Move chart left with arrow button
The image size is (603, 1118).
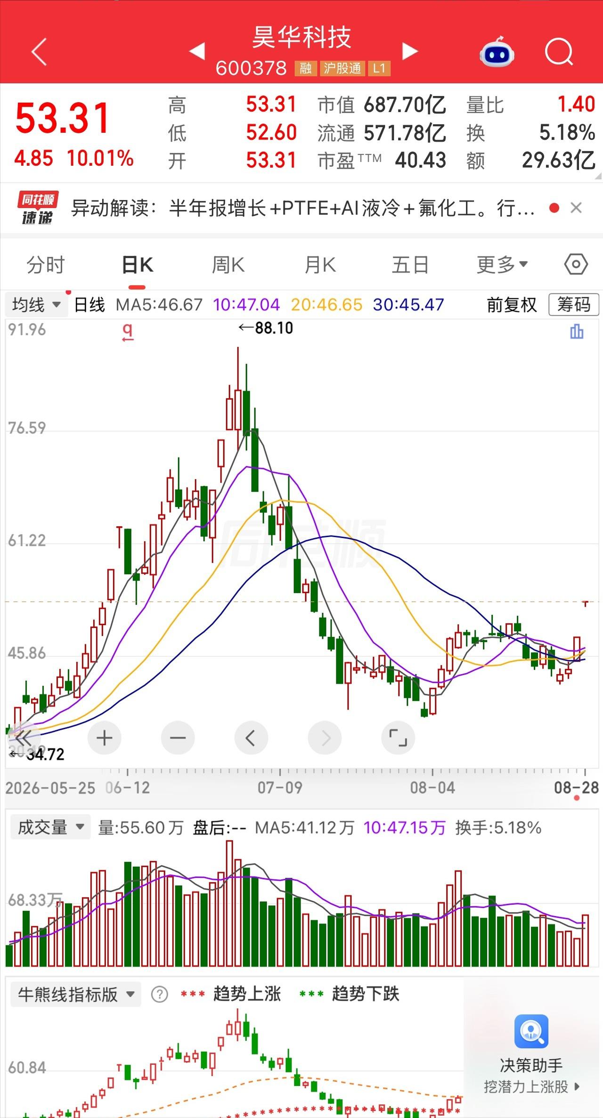pyautogui.click(x=251, y=738)
